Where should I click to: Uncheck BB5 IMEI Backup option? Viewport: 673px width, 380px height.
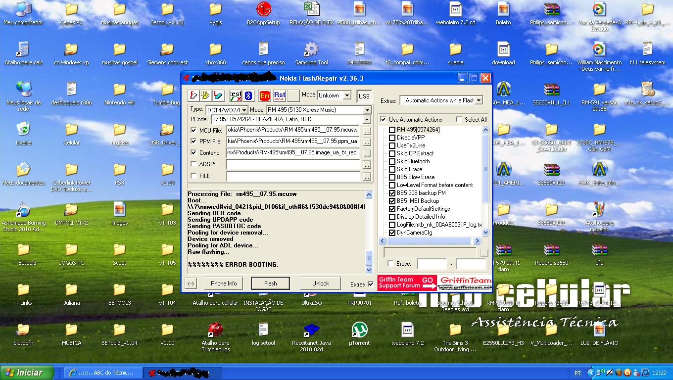tap(392, 201)
